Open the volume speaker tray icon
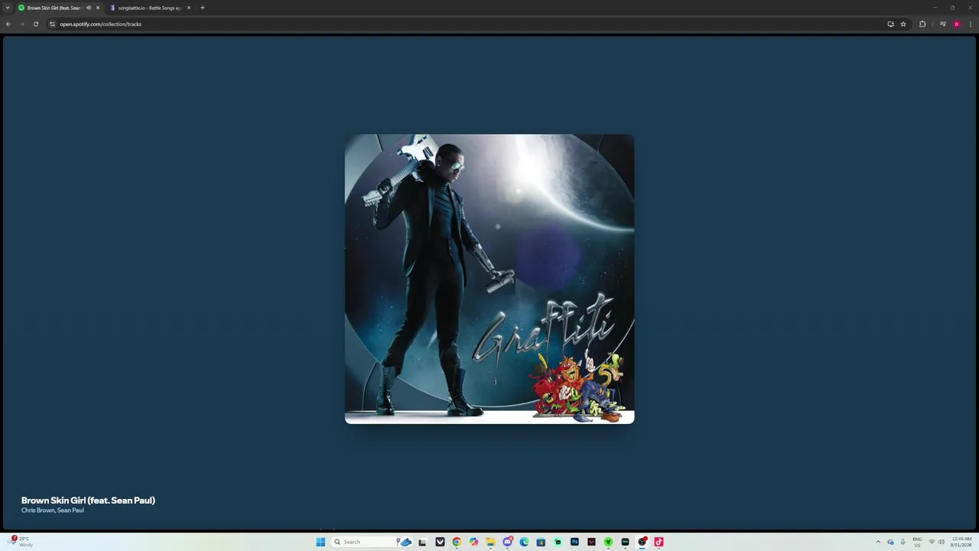979x551 pixels. [x=941, y=542]
